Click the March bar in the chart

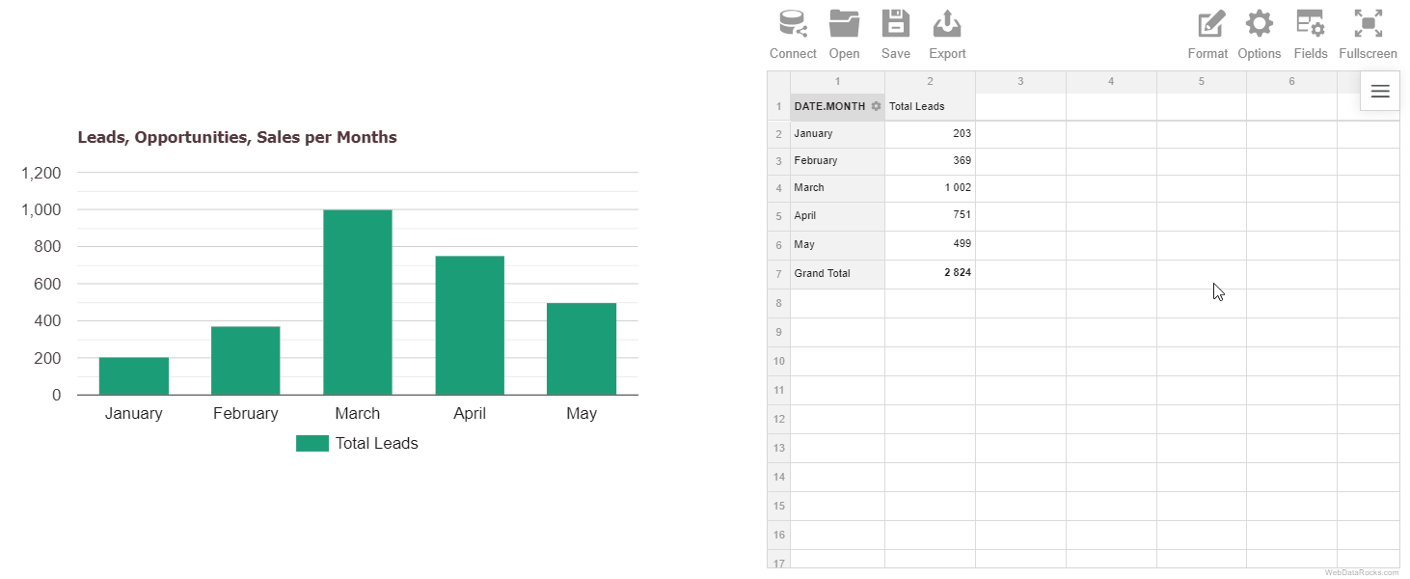(358, 302)
